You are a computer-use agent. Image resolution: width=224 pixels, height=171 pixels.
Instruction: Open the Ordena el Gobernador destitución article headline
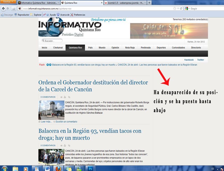(x=93, y=86)
